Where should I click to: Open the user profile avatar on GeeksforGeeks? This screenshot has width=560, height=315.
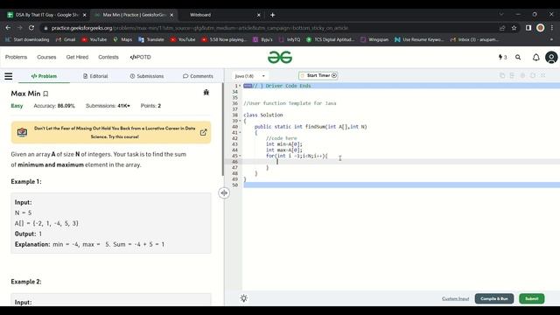pyautogui.click(x=551, y=57)
